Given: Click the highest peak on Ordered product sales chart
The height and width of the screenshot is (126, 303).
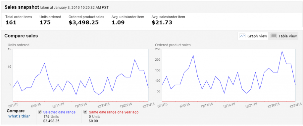Looking at the screenshot, I should pos(282,51).
